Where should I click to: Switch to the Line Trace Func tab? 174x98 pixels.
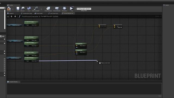(x=53, y=13)
